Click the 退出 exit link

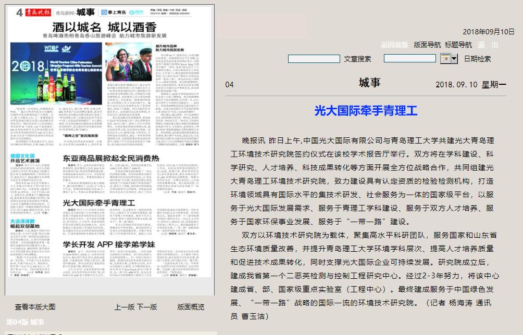click(488, 45)
